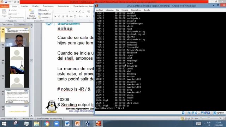This screenshot has width=226, height=127.
Task: Open the VirtualBox Ayuda menu
Action: [147, 10]
